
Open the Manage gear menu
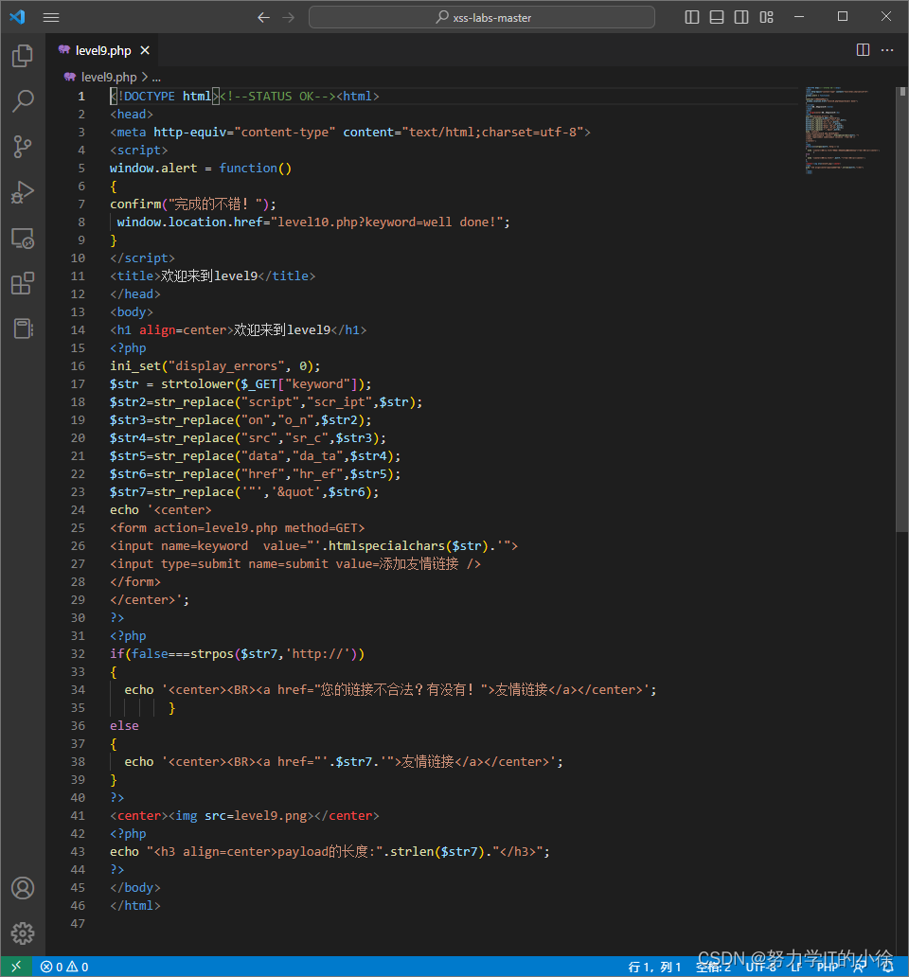(23, 933)
